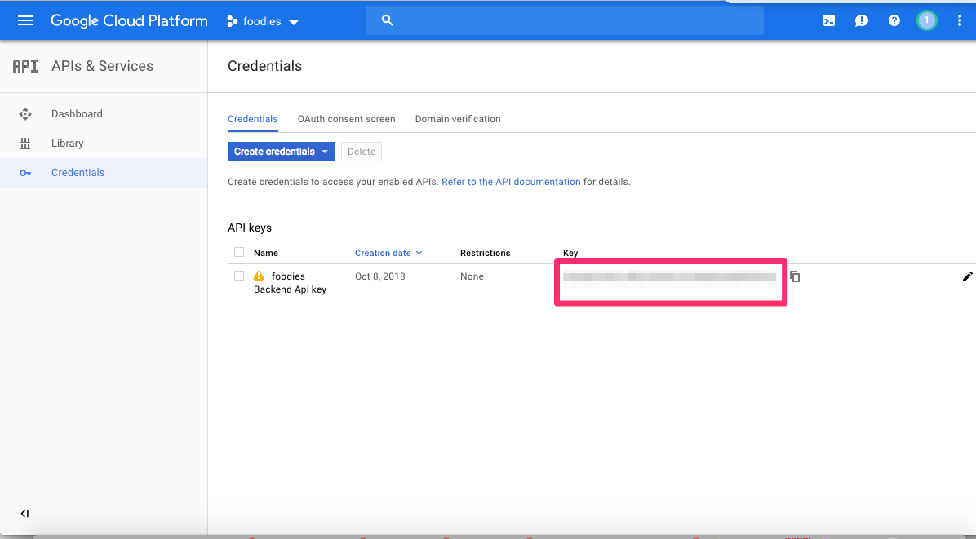The height and width of the screenshot is (539, 976).
Task: Check the foodies API key row checkbox
Action: 239,276
